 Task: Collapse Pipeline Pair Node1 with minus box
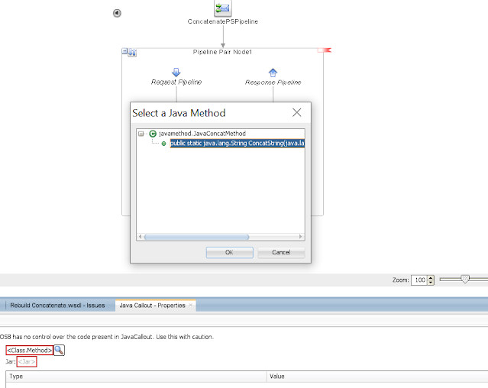(124, 51)
